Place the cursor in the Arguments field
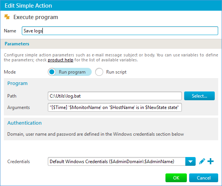This screenshot has height=186, width=222. click(115, 107)
